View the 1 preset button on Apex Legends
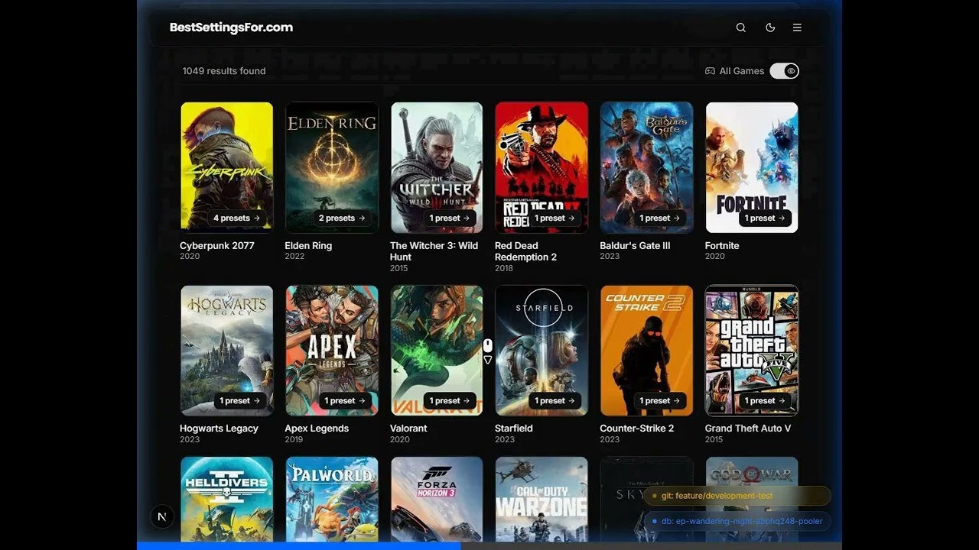The image size is (979, 550). 345,400
